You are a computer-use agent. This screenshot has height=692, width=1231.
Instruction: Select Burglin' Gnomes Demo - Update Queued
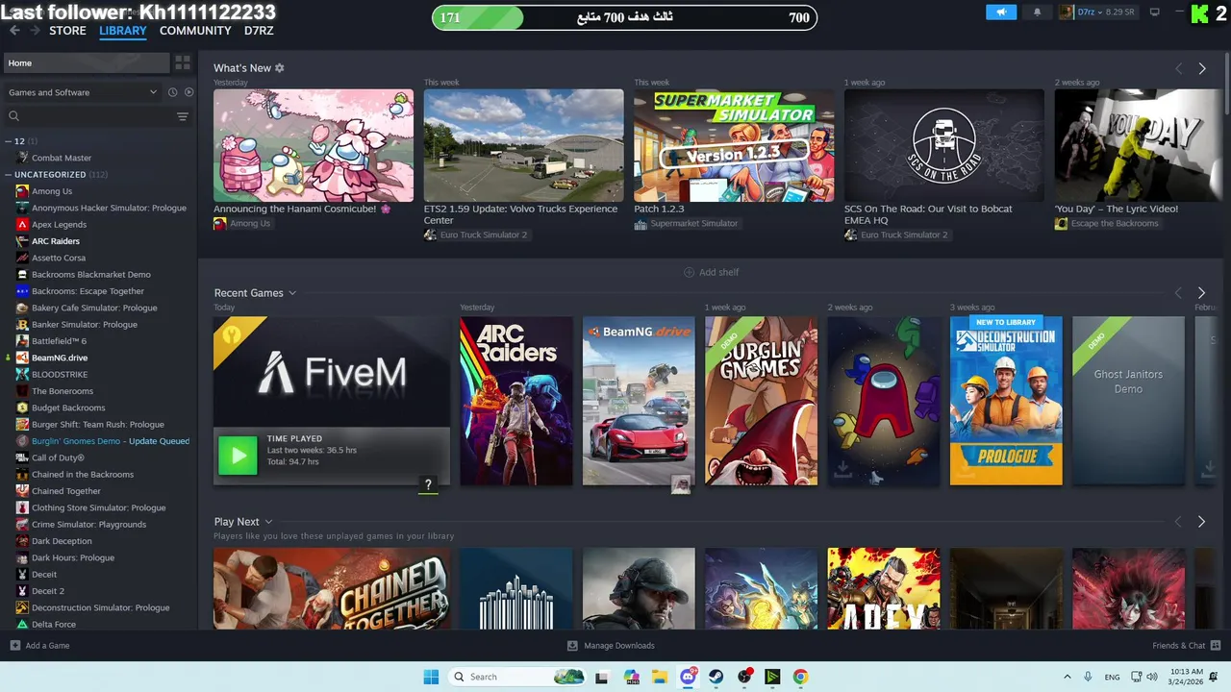[x=111, y=441]
